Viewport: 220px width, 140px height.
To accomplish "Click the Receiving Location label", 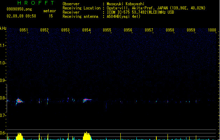I will (x=81, y=8).
